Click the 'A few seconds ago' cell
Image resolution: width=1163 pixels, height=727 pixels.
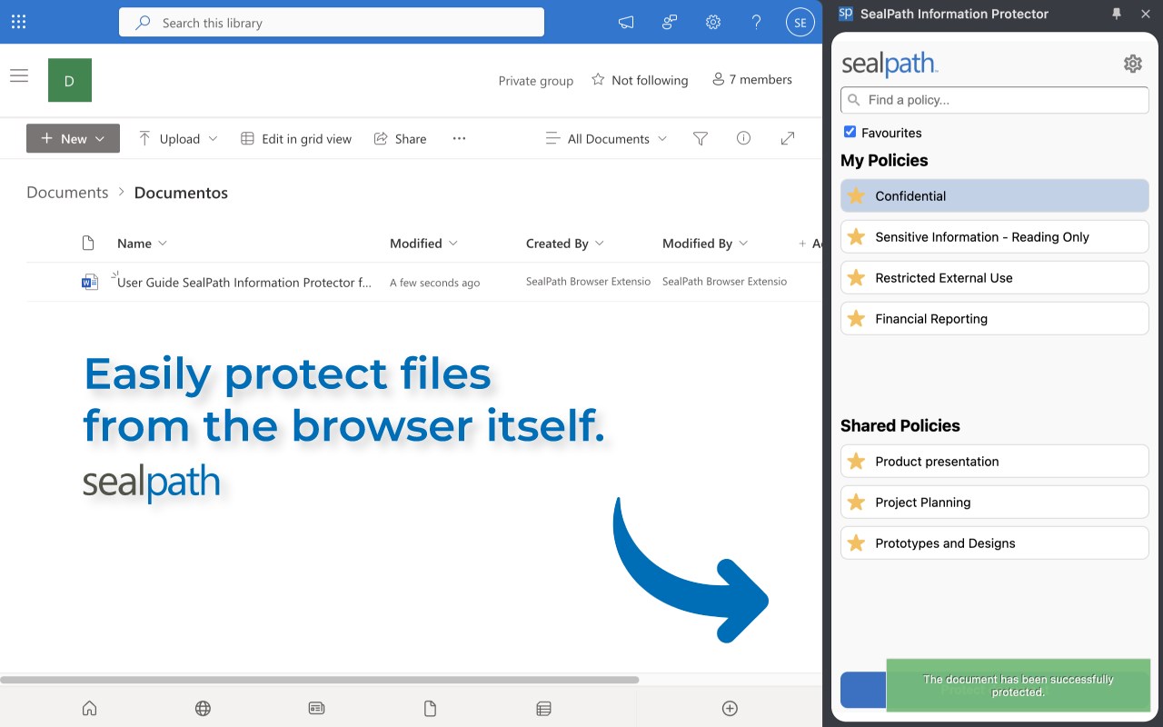pos(434,283)
